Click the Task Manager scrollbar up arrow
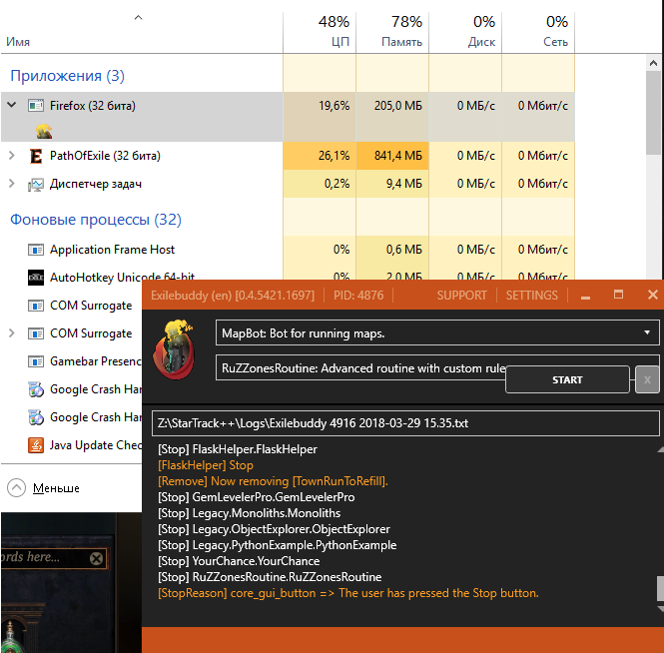The width and height of the screenshot is (664, 653). [x=653, y=63]
